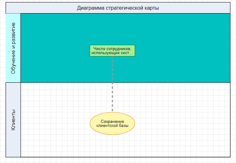Click the green "Число сотрудников" box
236x163 pixels.
[x=112, y=51]
